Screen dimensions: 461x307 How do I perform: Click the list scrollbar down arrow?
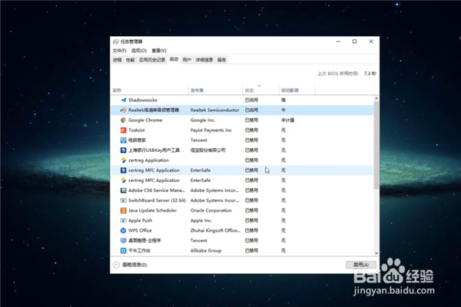coord(376,253)
